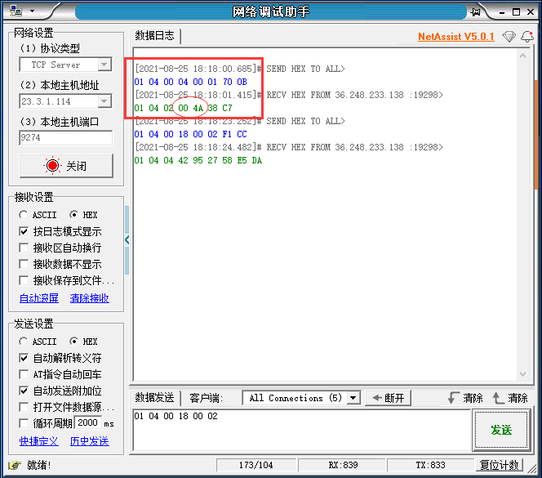
Task: Click the red 关闭 server button
Action: click(66, 166)
